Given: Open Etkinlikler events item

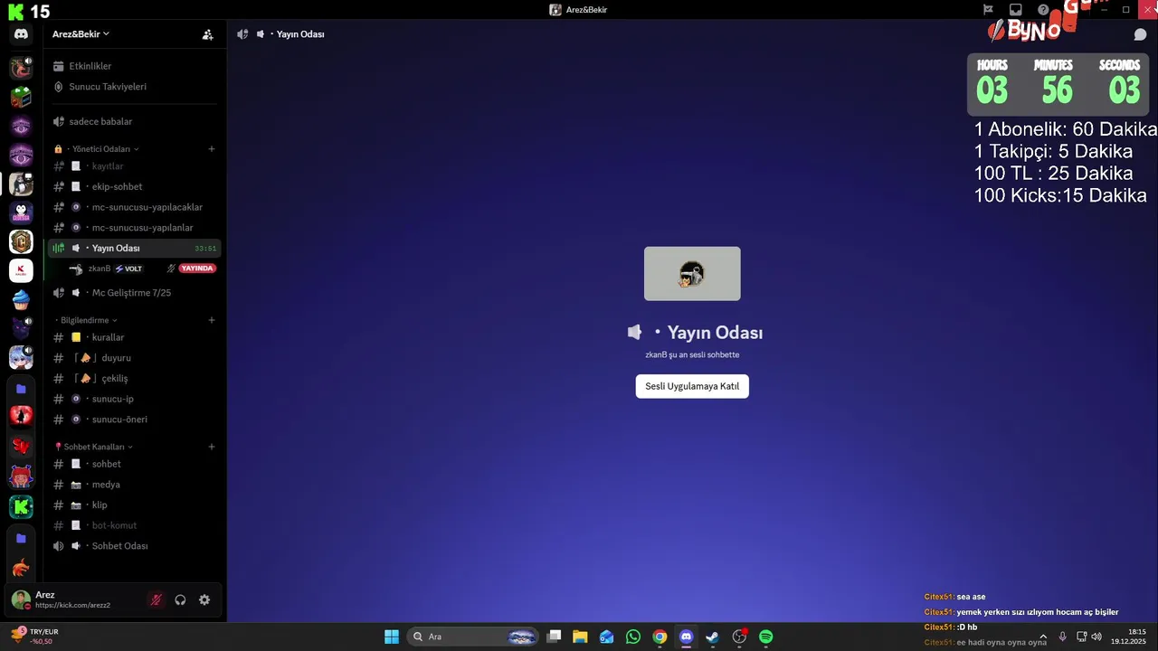Looking at the screenshot, I should point(134,66).
